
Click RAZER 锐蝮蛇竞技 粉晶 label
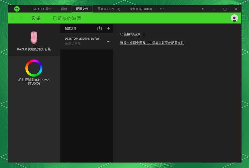point(34,49)
